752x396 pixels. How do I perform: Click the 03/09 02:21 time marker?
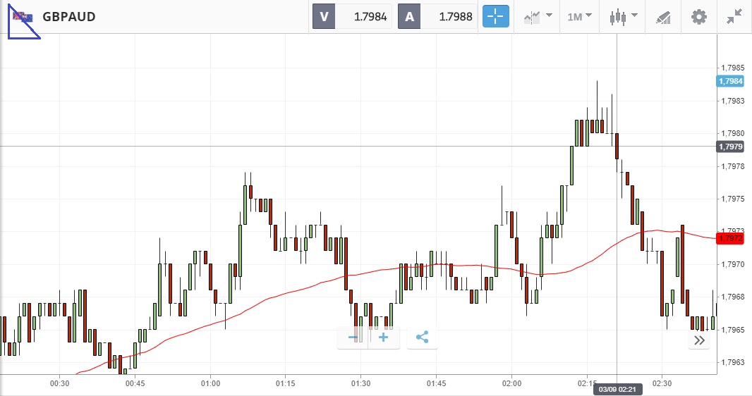617,390
